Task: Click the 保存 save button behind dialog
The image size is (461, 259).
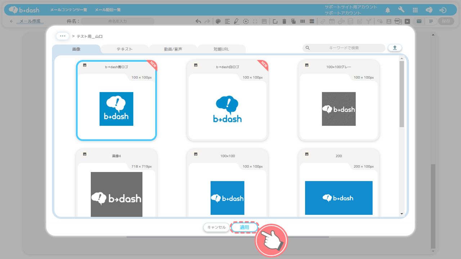Action: coord(446,21)
